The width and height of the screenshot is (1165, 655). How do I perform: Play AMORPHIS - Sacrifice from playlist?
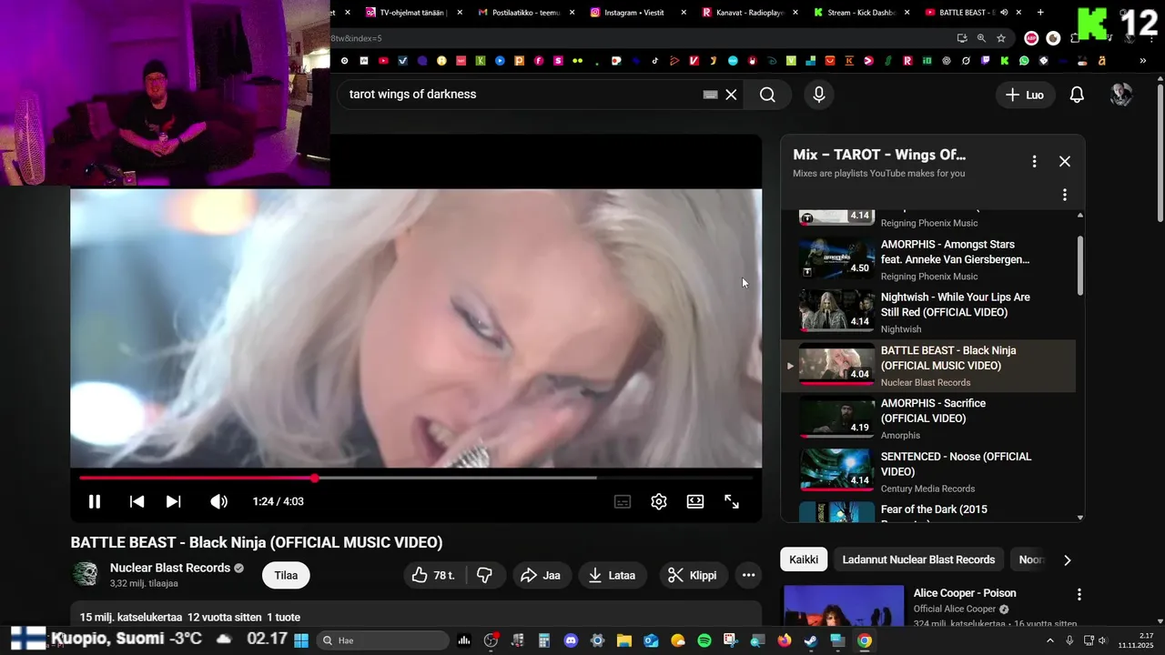tap(928, 418)
